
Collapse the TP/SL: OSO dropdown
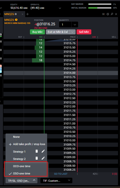pos(21,180)
